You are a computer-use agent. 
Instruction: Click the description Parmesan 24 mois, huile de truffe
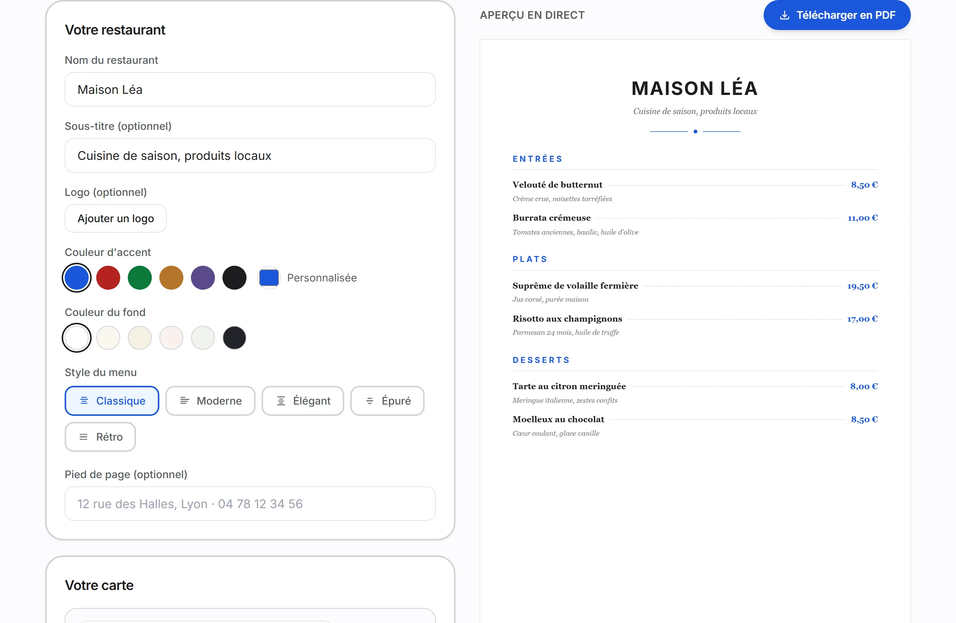point(566,332)
